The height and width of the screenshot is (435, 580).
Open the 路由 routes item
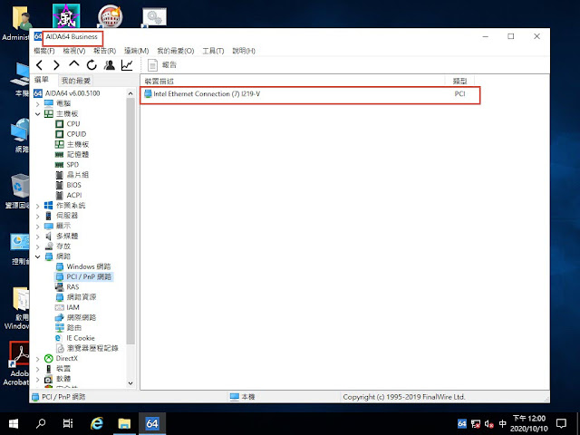(x=74, y=328)
